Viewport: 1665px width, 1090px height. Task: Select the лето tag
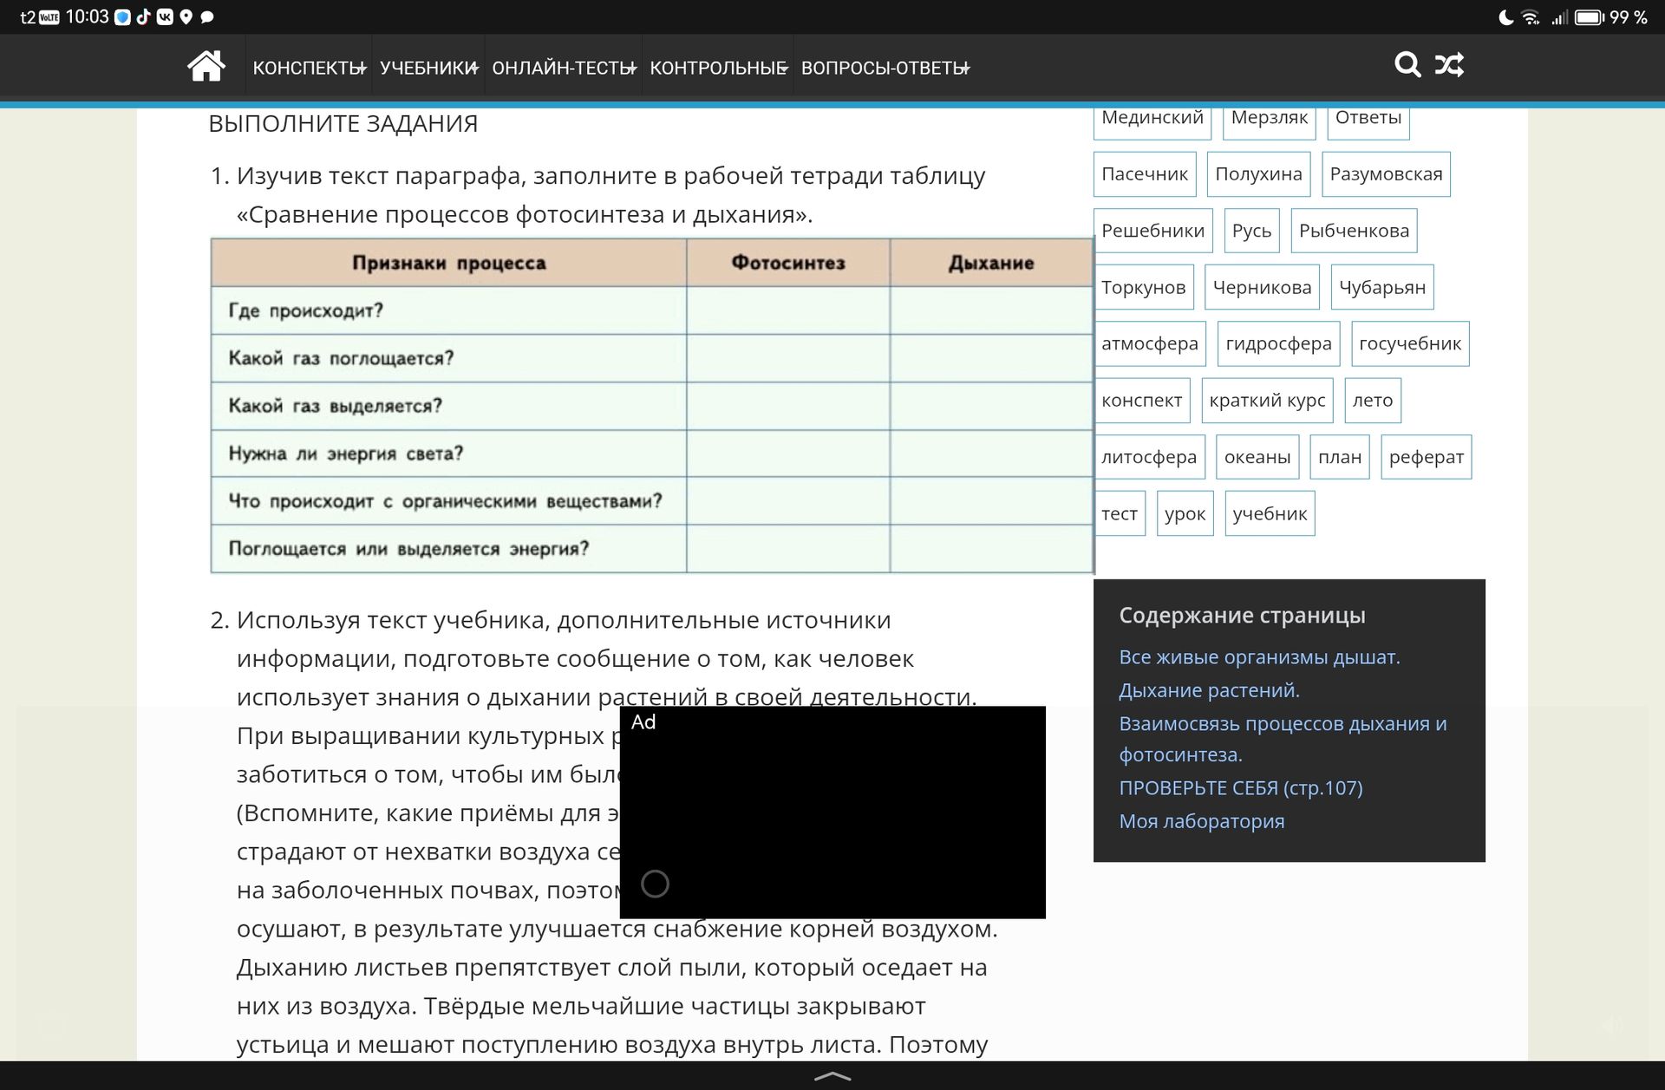pos(1373,401)
